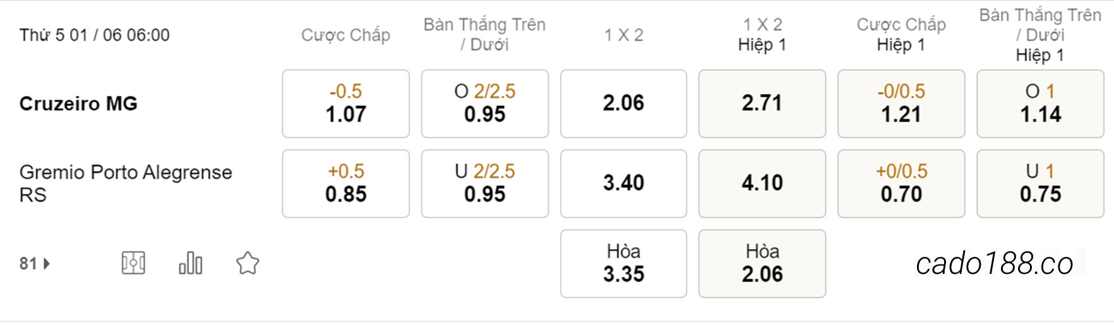Select first-half Under 1 at 0.75
This screenshot has height=325, width=1114.
tap(1040, 184)
